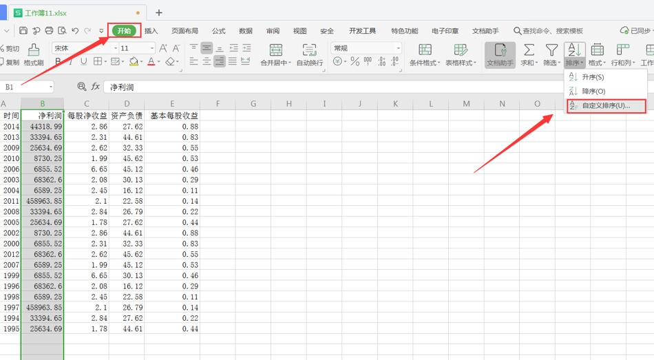This screenshot has width=654, height=360.
Task: Click the 条件格式 conditional formatting icon
Action: 425,50
